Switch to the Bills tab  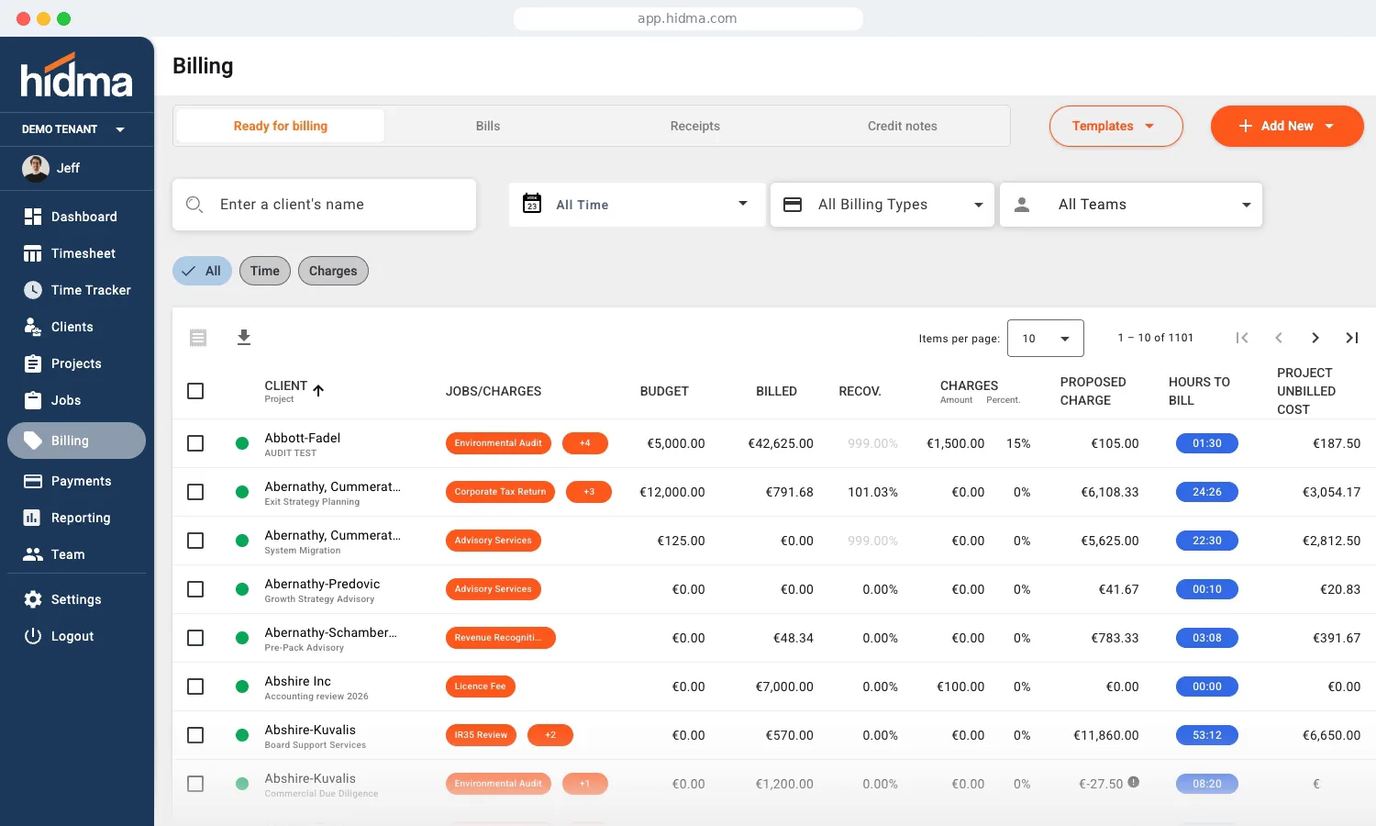pos(488,126)
